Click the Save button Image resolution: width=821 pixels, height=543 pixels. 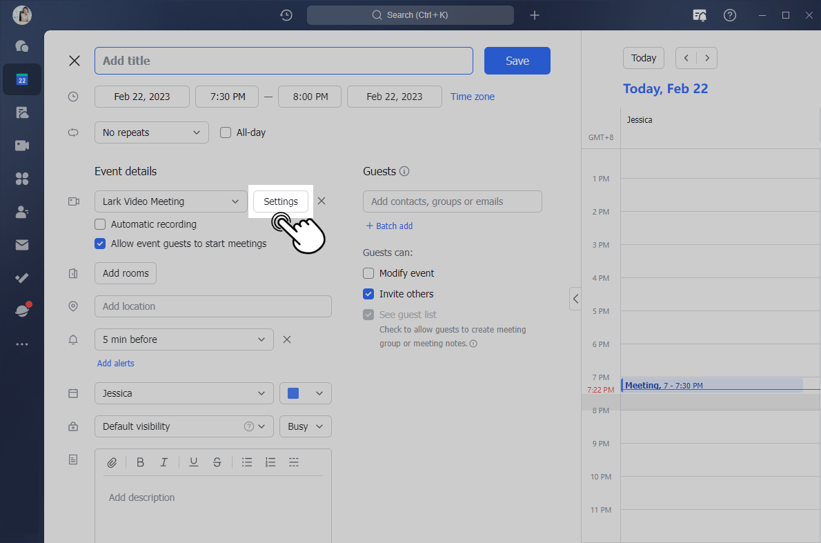tap(517, 61)
